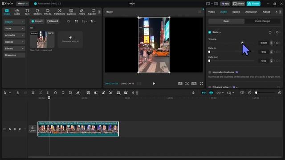The width and height of the screenshot is (285, 160).
Task: Switch to the Animation tab
Action: point(251,12)
